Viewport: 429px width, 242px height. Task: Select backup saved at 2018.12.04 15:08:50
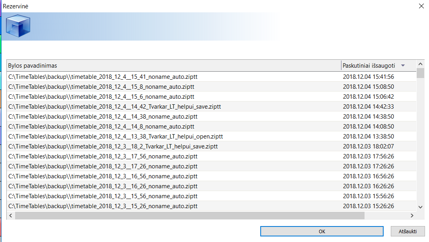[x=368, y=87]
